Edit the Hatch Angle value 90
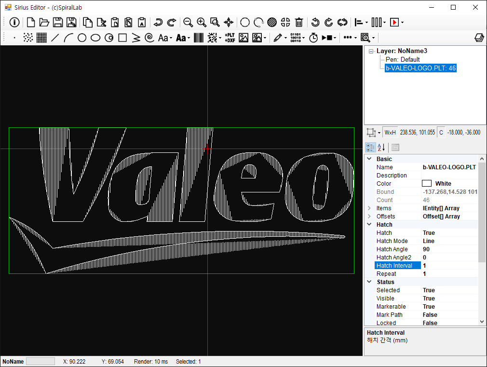487x367 pixels. point(449,249)
